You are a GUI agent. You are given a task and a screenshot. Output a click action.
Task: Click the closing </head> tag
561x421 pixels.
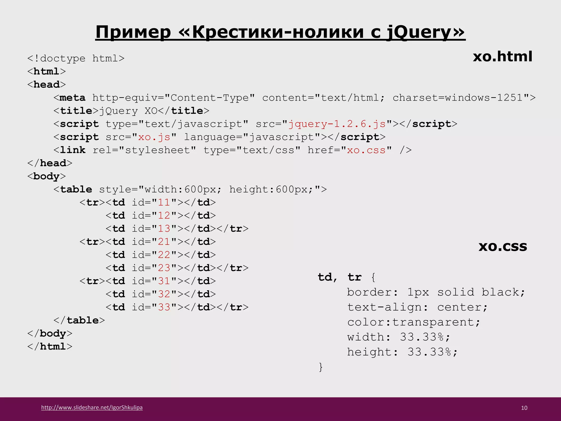50,163
